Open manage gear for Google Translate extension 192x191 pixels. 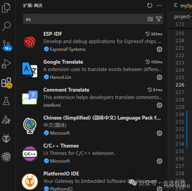tap(159, 77)
